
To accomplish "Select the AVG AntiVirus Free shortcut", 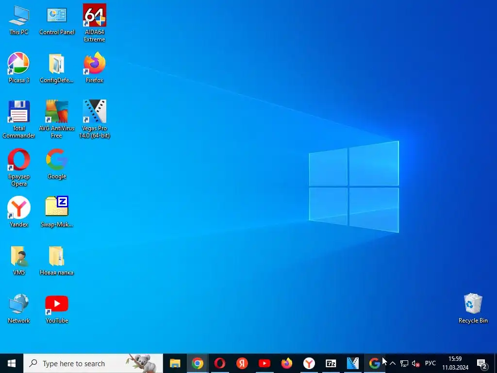I will [57, 119].
